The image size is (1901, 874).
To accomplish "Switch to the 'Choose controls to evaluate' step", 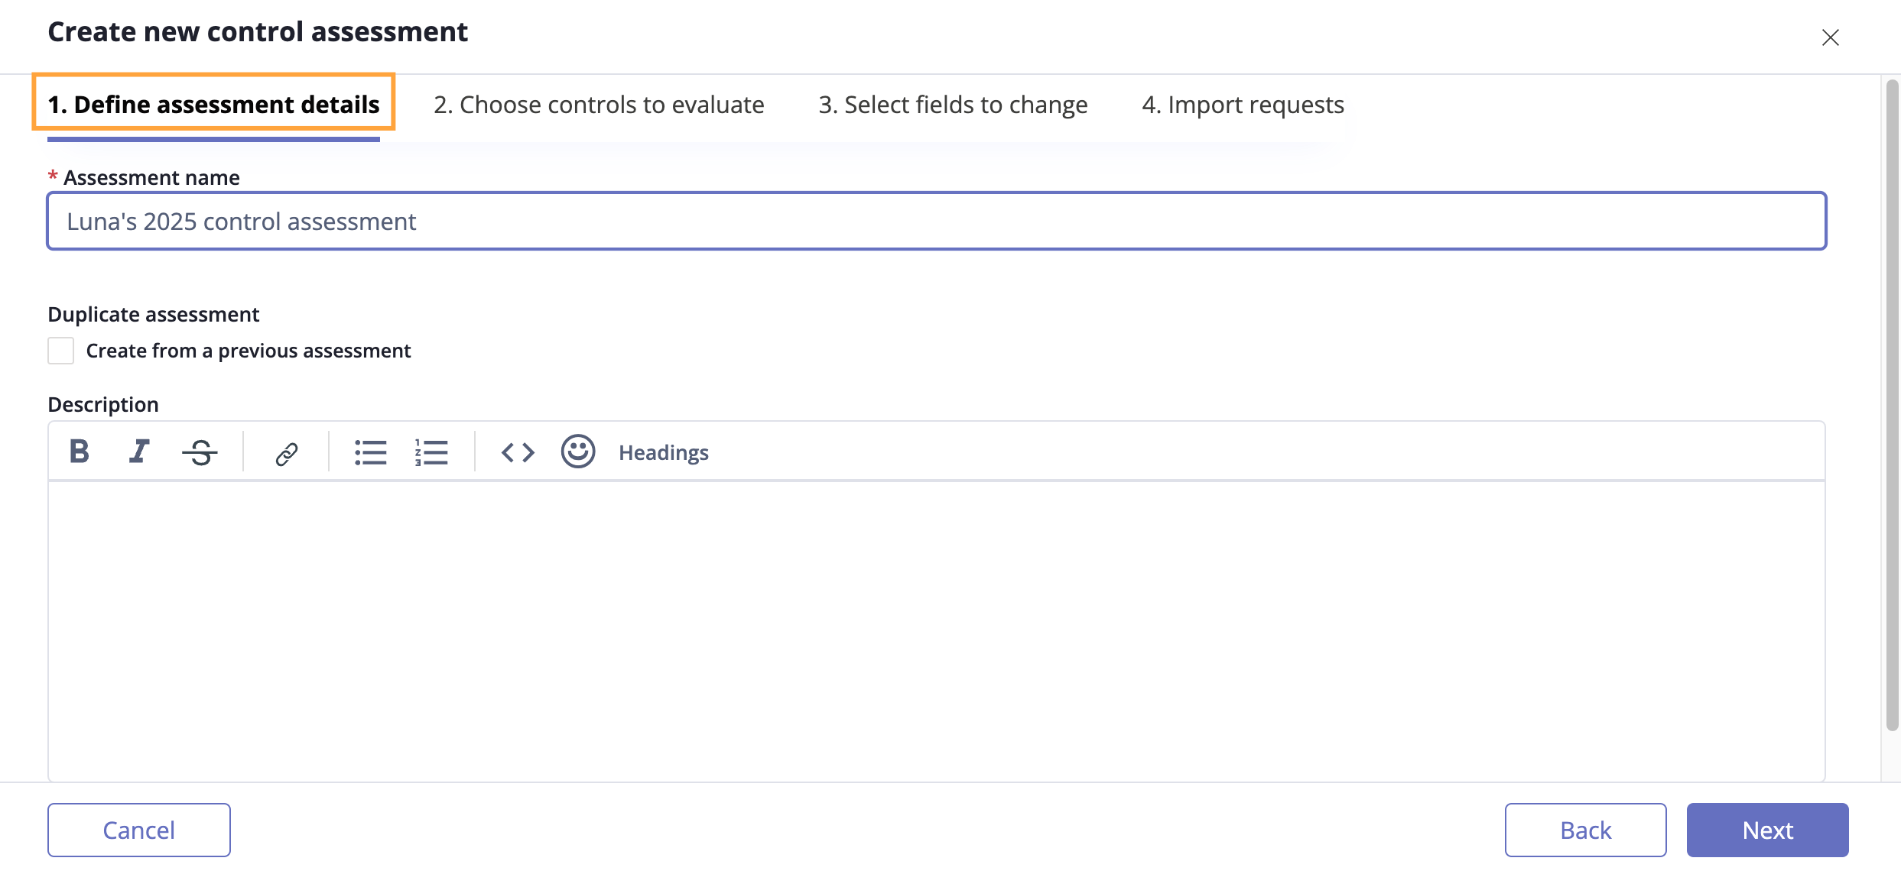I will tap(600, 105).
